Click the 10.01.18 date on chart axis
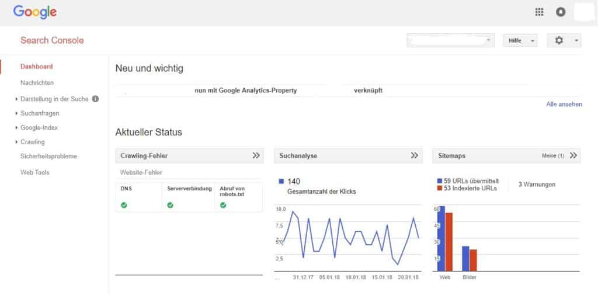 click(x=356, y=277)
